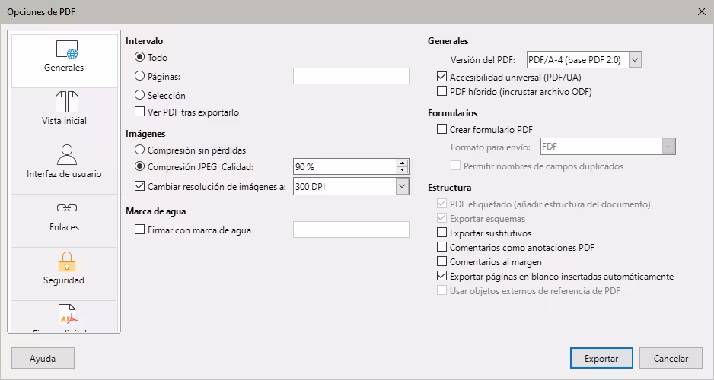Screen dimensions: 714x380
Task: Check Comentarios como anotaciones PDF
Action: pos(441,247)
